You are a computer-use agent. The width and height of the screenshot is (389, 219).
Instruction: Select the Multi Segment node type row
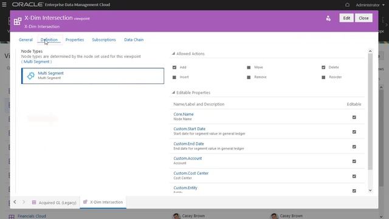pyautogui.click(x=92, y=75)
